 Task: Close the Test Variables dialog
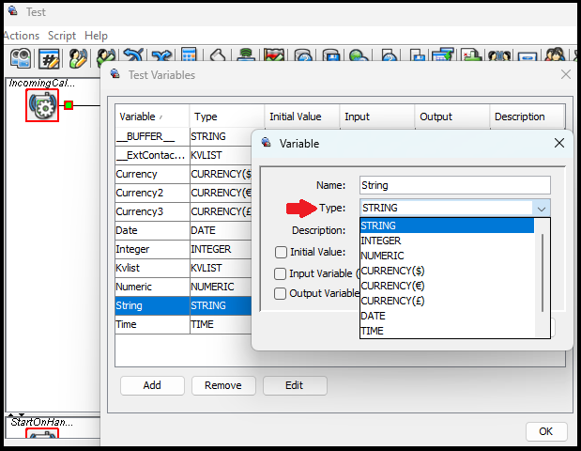coord(565,74)
